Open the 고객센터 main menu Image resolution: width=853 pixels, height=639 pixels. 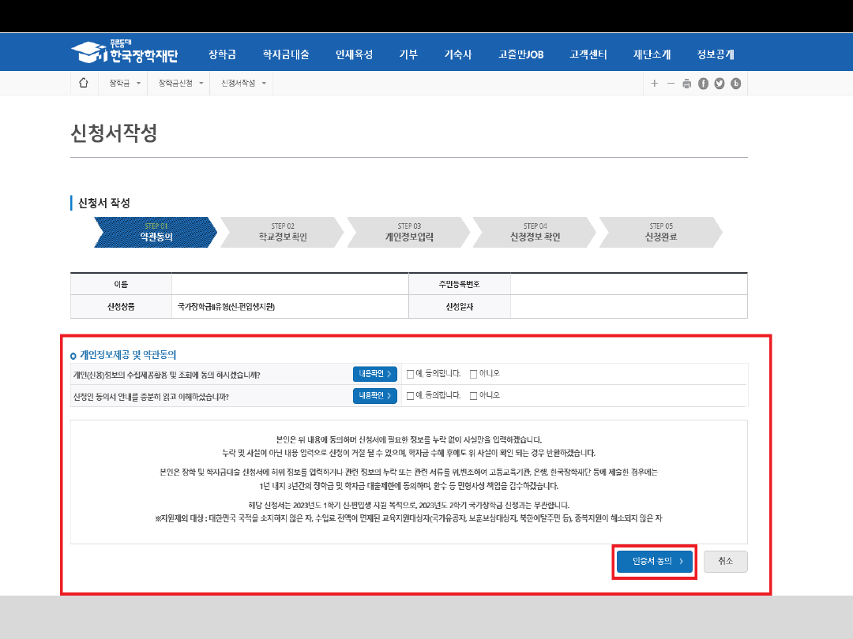pyautogui.click(x=588, y=54)
